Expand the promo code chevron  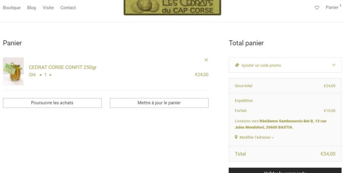(333, 65)
